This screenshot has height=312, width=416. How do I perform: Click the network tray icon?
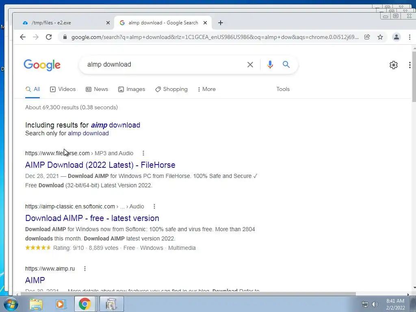click(x=365, y=305)
